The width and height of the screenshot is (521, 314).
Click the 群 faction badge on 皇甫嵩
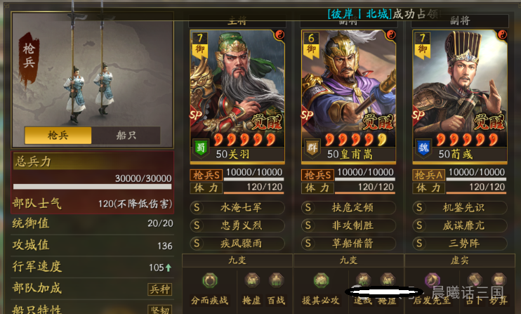pos(312,148)
